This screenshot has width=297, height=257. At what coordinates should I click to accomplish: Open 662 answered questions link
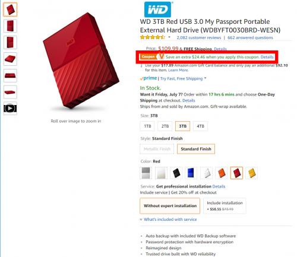250,37
